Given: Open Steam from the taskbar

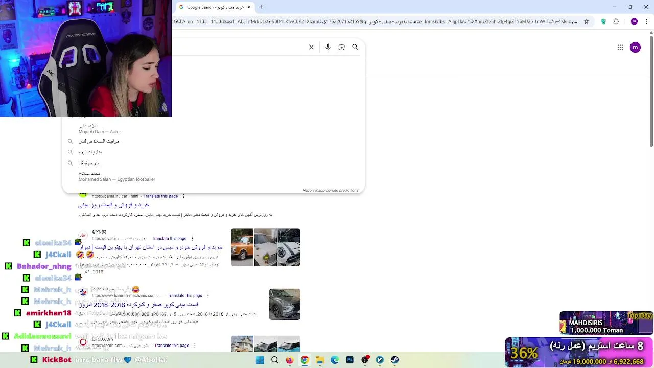Looking at the screenshot, I should tap(395, 360).
